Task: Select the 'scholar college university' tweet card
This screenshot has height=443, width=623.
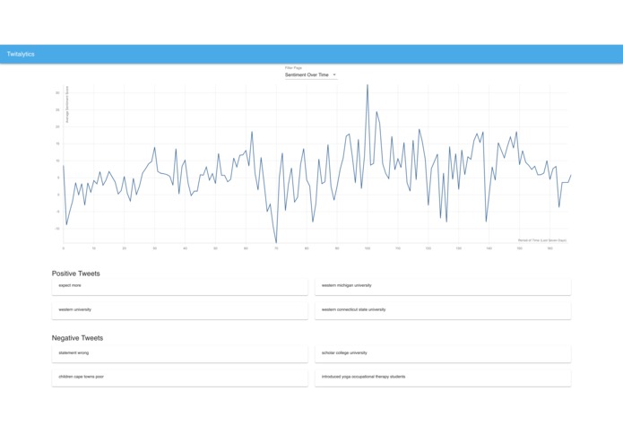Action: 443,354
